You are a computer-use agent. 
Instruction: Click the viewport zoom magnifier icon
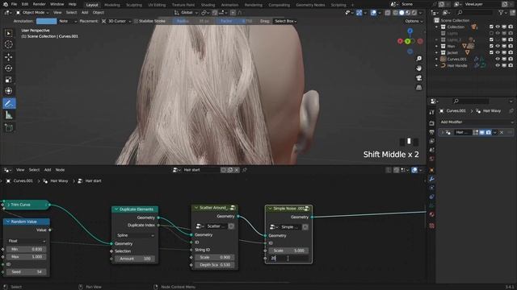pyautogui.click(x=418, y=59)
